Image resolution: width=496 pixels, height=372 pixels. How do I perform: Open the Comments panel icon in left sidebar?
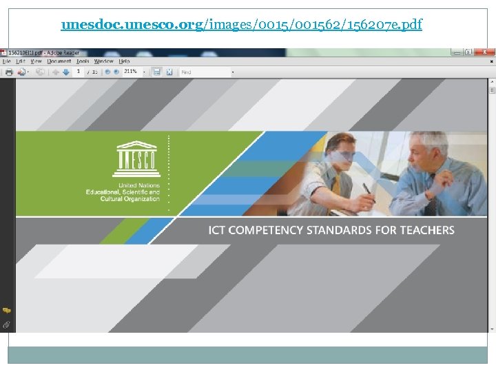pos(7,311)
